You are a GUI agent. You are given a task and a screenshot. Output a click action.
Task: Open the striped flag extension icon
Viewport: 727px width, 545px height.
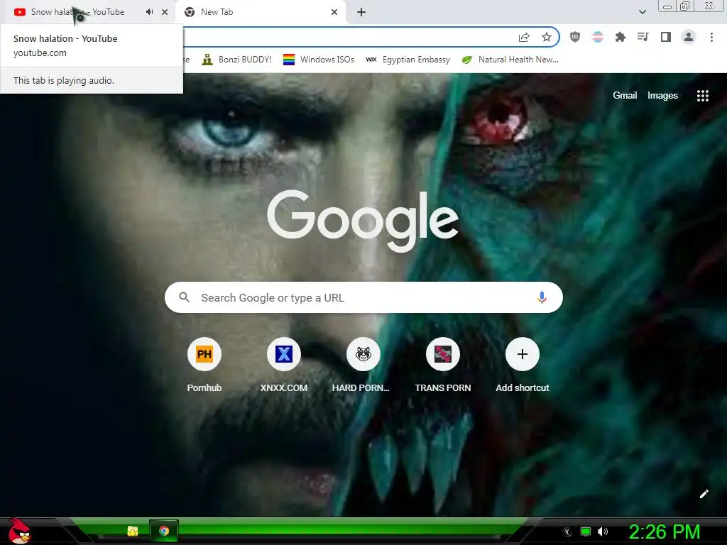click(598, 37)
